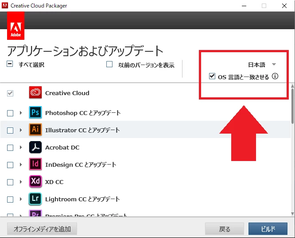Image resolution: width=295 pixels, height=238 pixels.
Task: Expand Illustrator CC update list
Action: click(21, 130)
